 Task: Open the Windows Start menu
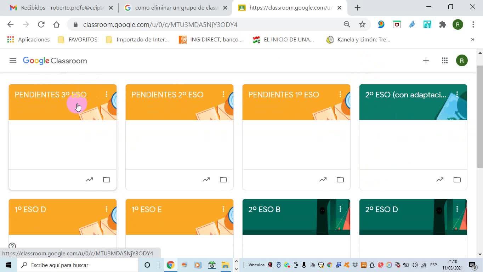pos(8,265)
